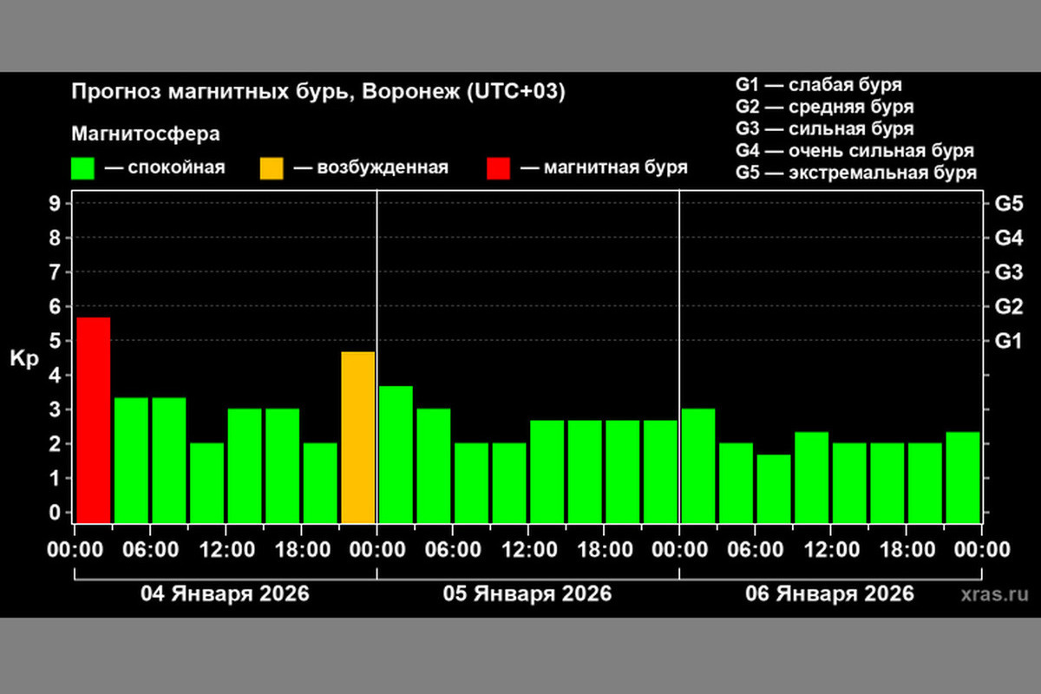Click the orange 'возбужденная' legend swatch
Viewport: 1041px width, 694px height.
271,167
